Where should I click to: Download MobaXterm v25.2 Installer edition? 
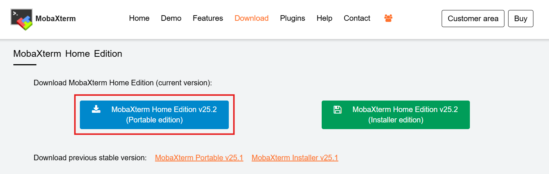click(396, 115)
